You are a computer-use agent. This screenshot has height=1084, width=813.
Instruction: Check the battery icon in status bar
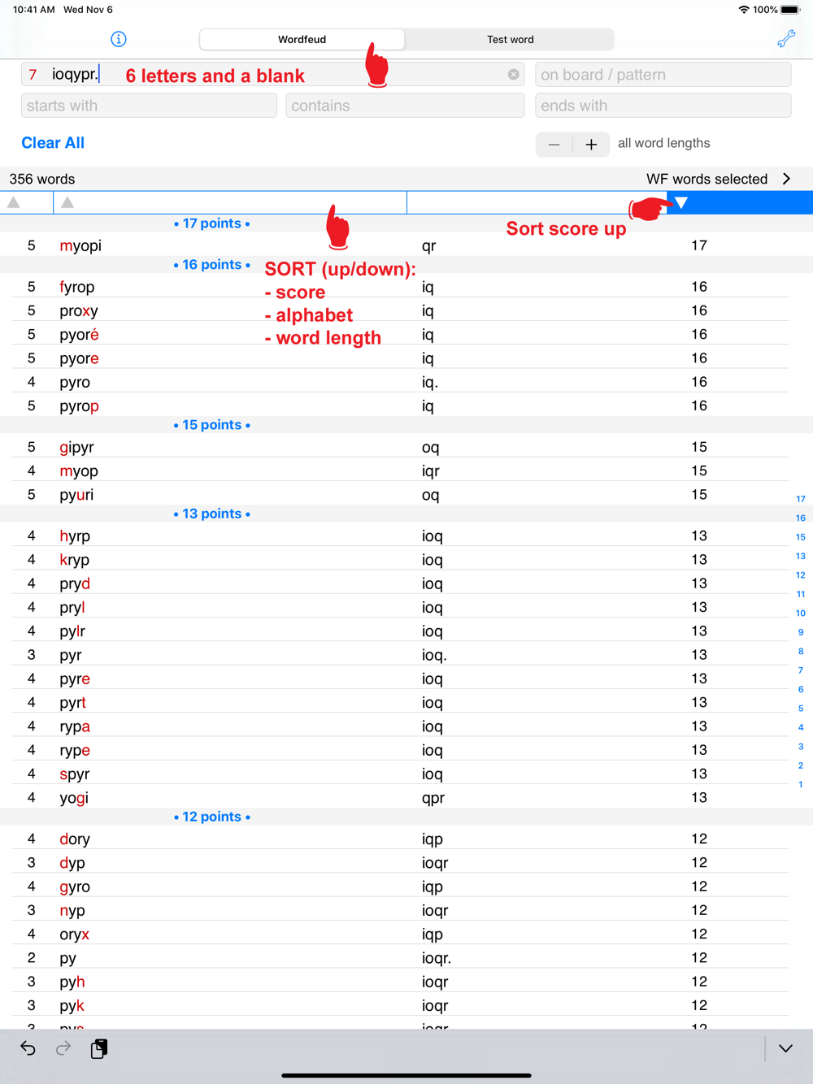[790, 10]
